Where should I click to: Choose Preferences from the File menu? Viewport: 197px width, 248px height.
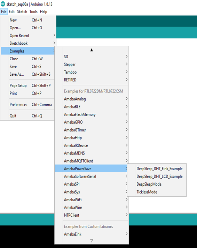click(28, 105)
